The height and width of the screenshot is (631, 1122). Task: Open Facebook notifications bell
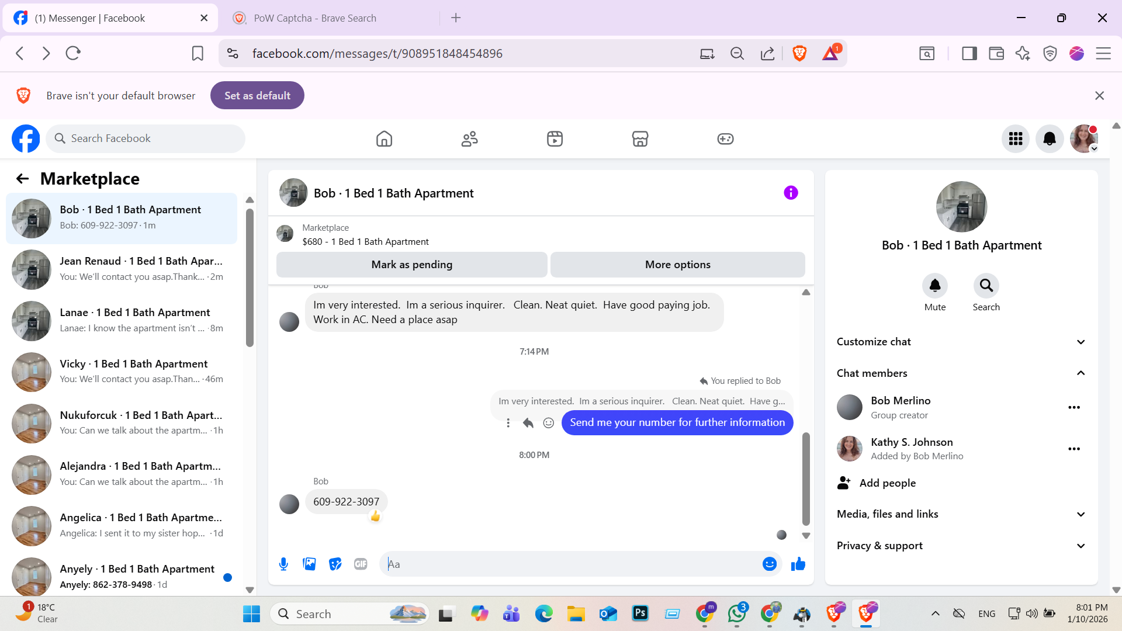pos(1050,139)
